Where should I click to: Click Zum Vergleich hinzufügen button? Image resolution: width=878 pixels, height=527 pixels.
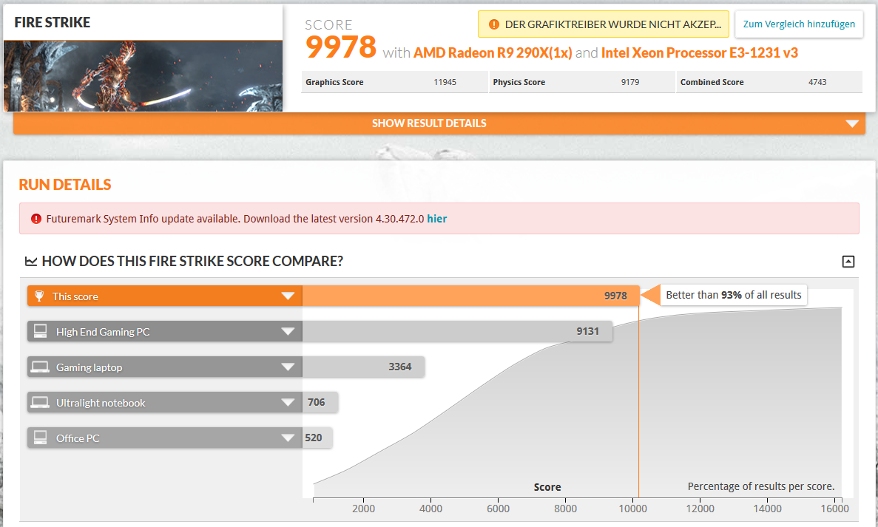click(799, 24)
